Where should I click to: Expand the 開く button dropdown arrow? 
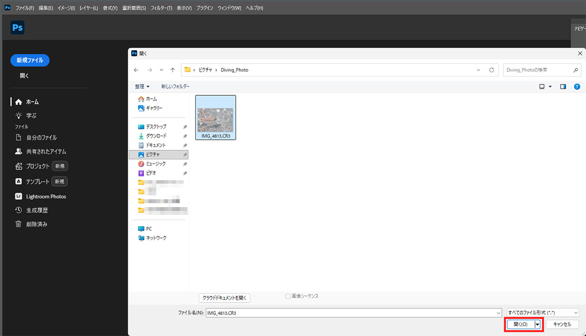point(538,324)
